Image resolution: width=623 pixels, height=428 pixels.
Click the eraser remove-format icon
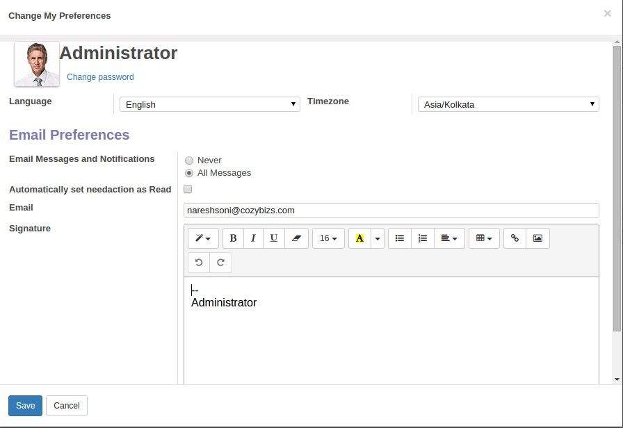296,238
